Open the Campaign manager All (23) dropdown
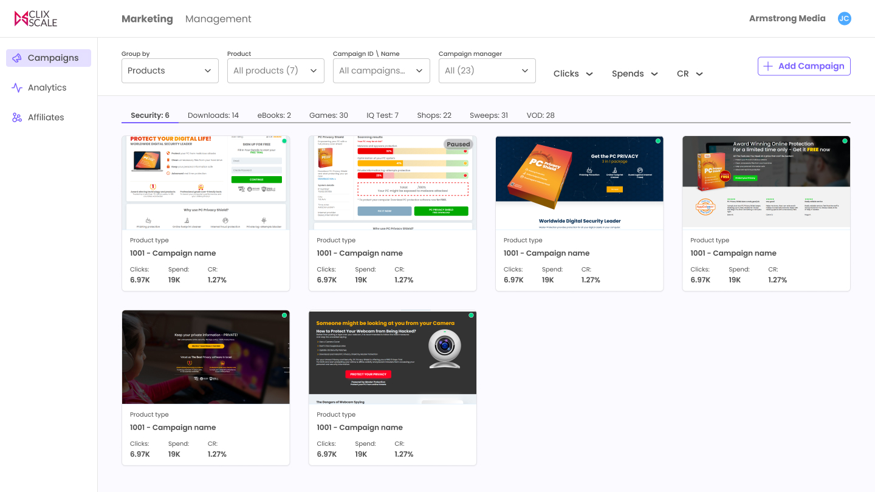875x492 pixels. point(487,70)
